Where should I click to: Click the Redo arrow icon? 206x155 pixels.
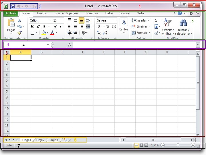(x=27, y=6)
